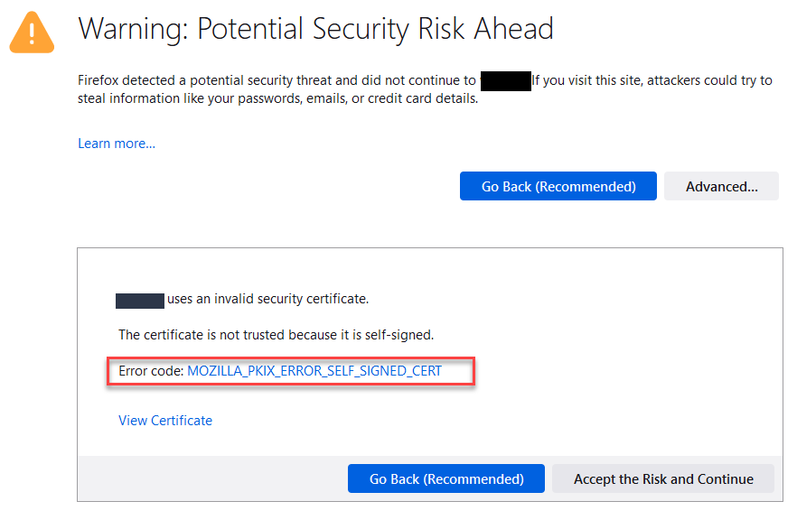Click the redacted hostname before "uses an invalid"
Viewport: 797px width, 520px height.
pos(140,300)
